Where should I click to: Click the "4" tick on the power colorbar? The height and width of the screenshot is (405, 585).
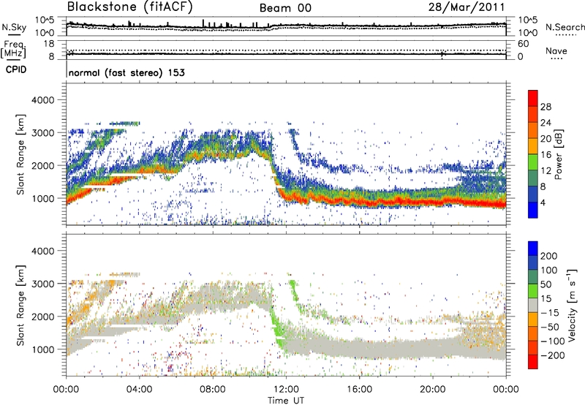(x=543, y=203)
